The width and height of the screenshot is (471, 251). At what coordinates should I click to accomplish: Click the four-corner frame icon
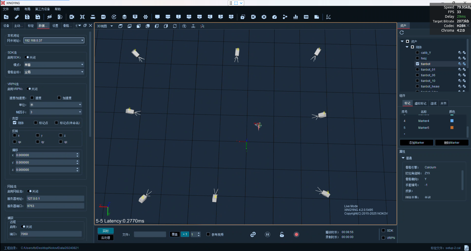[x=82, y=17]
